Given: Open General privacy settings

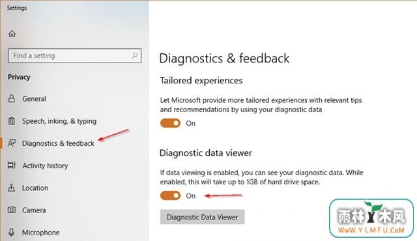Looking at the screenshot, I should 34,99.
